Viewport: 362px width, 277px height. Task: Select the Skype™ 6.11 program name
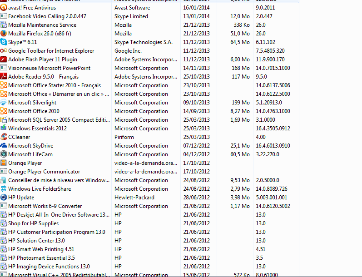coord(23,42)
